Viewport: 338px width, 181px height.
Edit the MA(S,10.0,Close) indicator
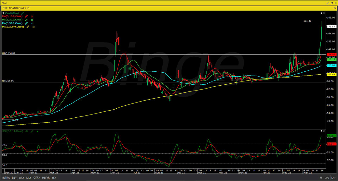point(26,16)
